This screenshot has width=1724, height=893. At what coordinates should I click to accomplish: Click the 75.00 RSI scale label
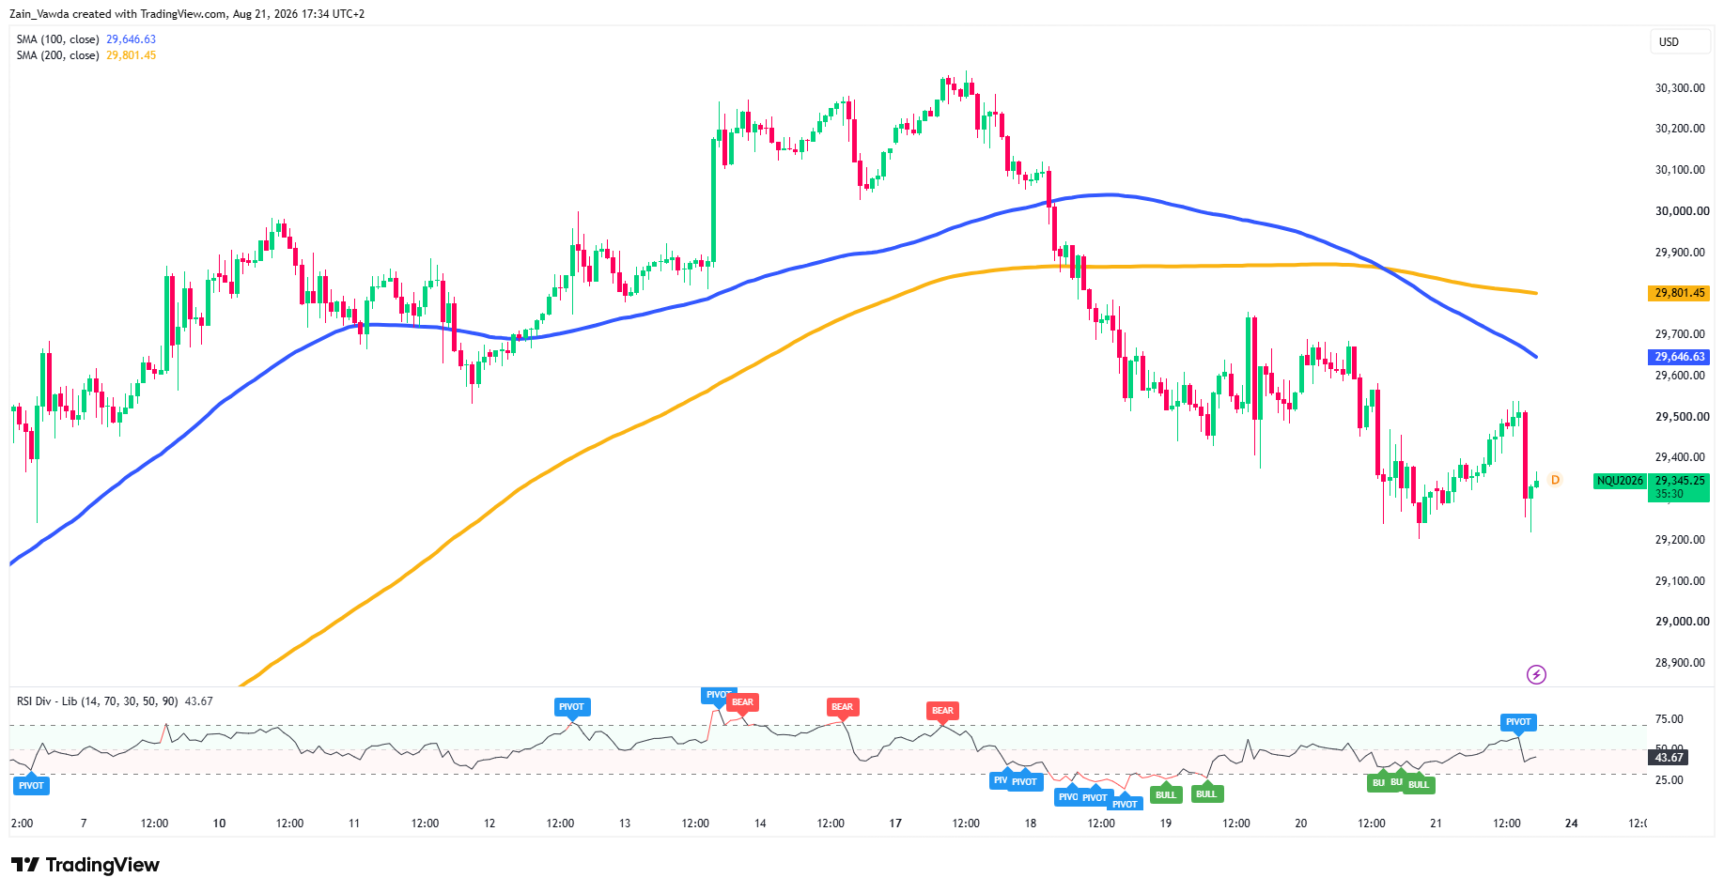click(1669, 719)
